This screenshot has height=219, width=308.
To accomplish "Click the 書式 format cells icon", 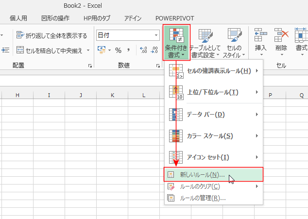I will [301, 35].
